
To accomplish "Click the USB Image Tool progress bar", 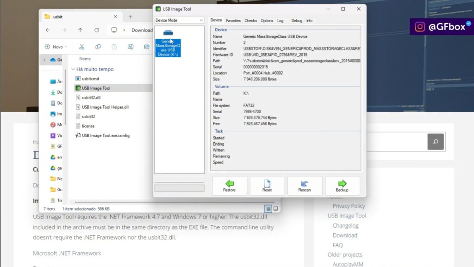I will [179, 188].
